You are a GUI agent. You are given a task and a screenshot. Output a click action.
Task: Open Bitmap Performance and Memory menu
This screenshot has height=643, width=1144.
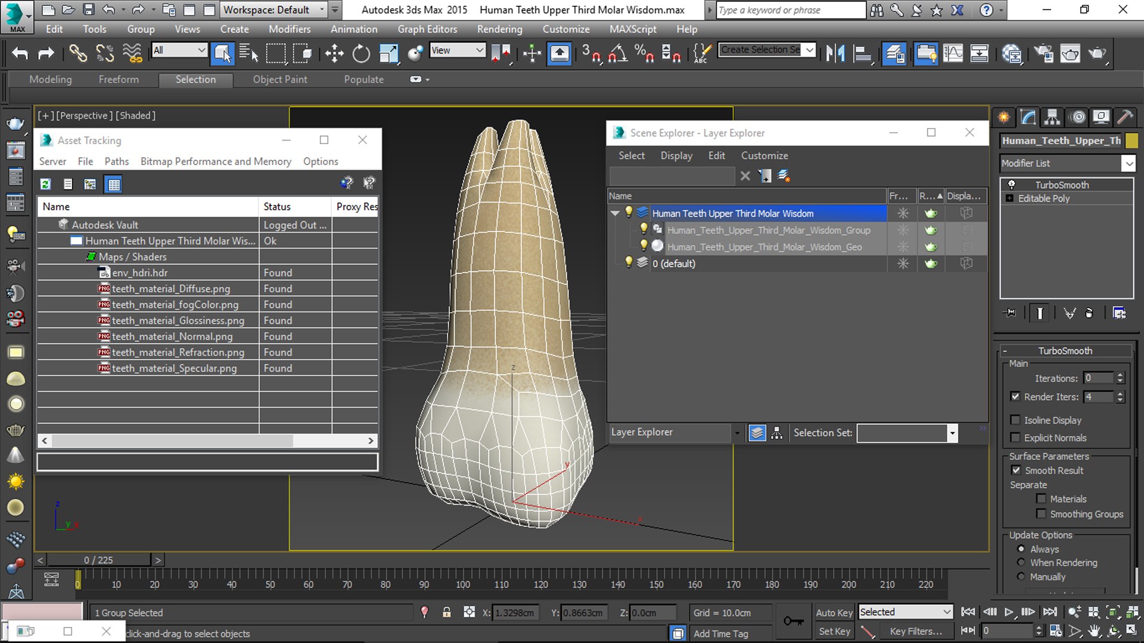click(216, 161)
